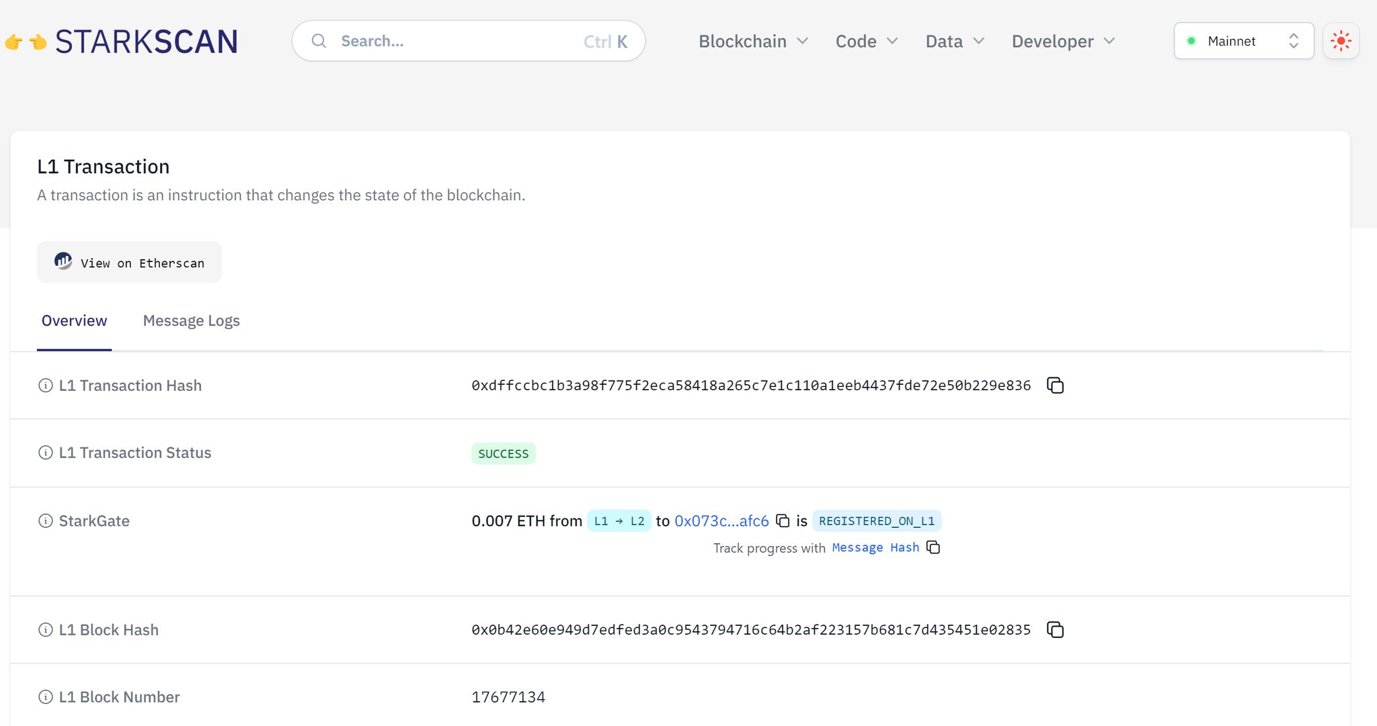
Task: Switch to the Message Logs tab
Action: tap(192, 321)
